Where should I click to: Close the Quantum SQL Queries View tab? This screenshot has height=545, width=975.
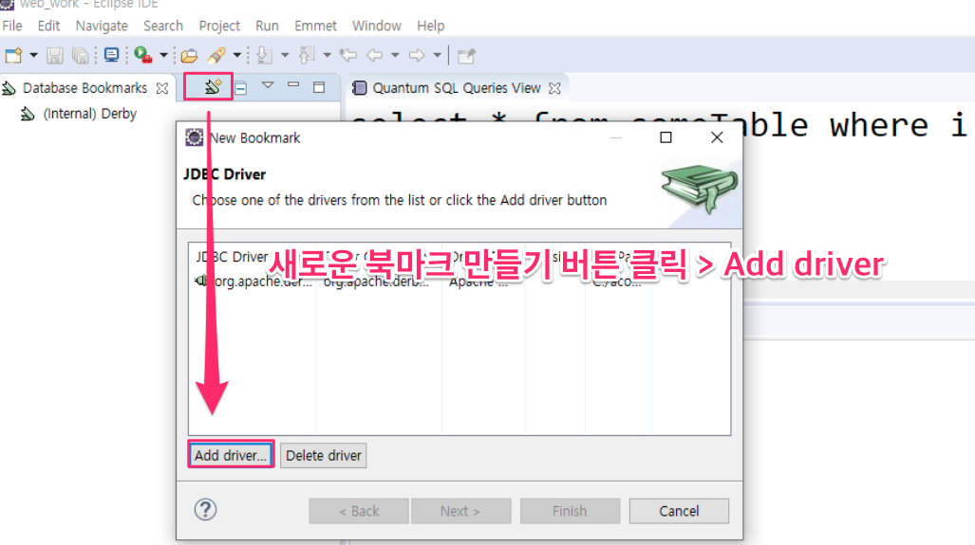[554, 88]
